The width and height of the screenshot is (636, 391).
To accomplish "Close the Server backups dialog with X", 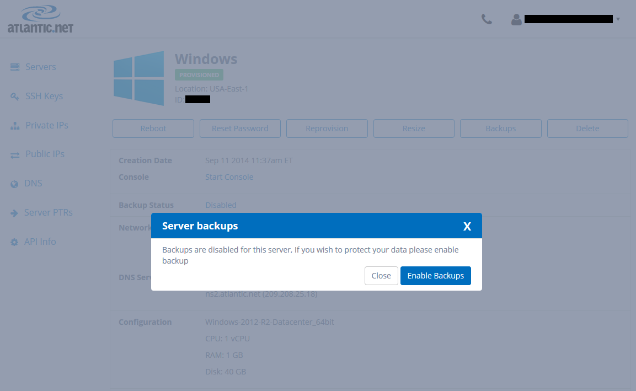I will [467, 226].
